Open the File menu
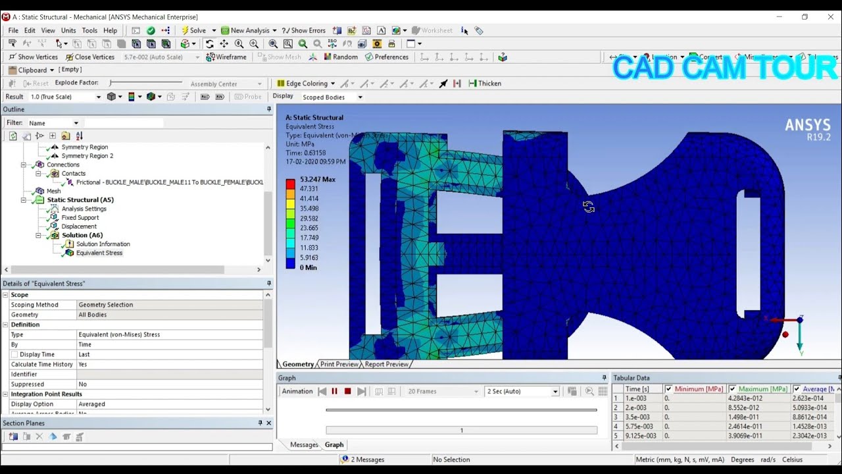Image resolution: width=842 pixels, height=474 pixels. click(x=13, y=30)
